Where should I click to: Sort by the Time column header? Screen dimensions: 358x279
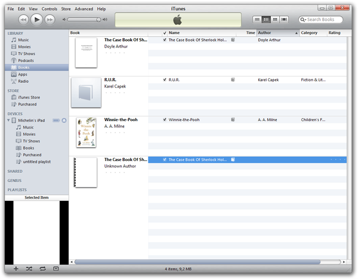pyautogui.click(x=246, y=33)
